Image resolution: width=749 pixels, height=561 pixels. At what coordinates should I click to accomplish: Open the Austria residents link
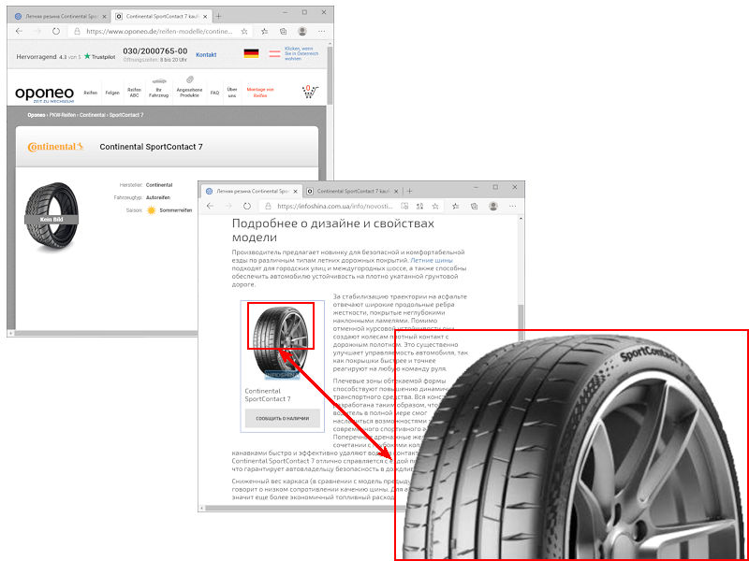pyautogui.click(x=301, y=53)
